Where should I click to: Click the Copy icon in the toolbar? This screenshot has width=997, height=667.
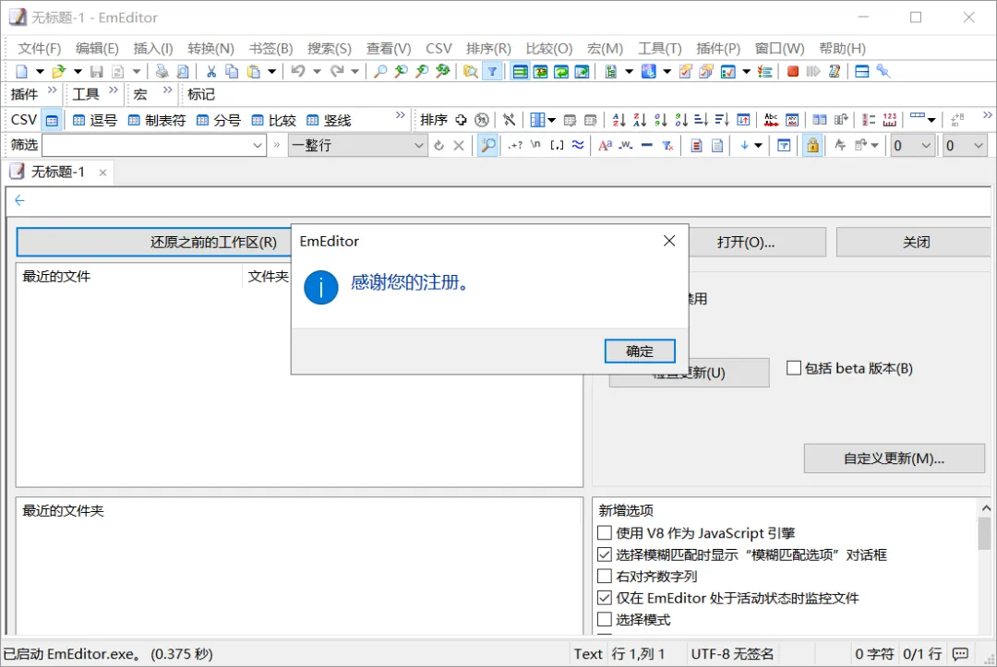232,71
